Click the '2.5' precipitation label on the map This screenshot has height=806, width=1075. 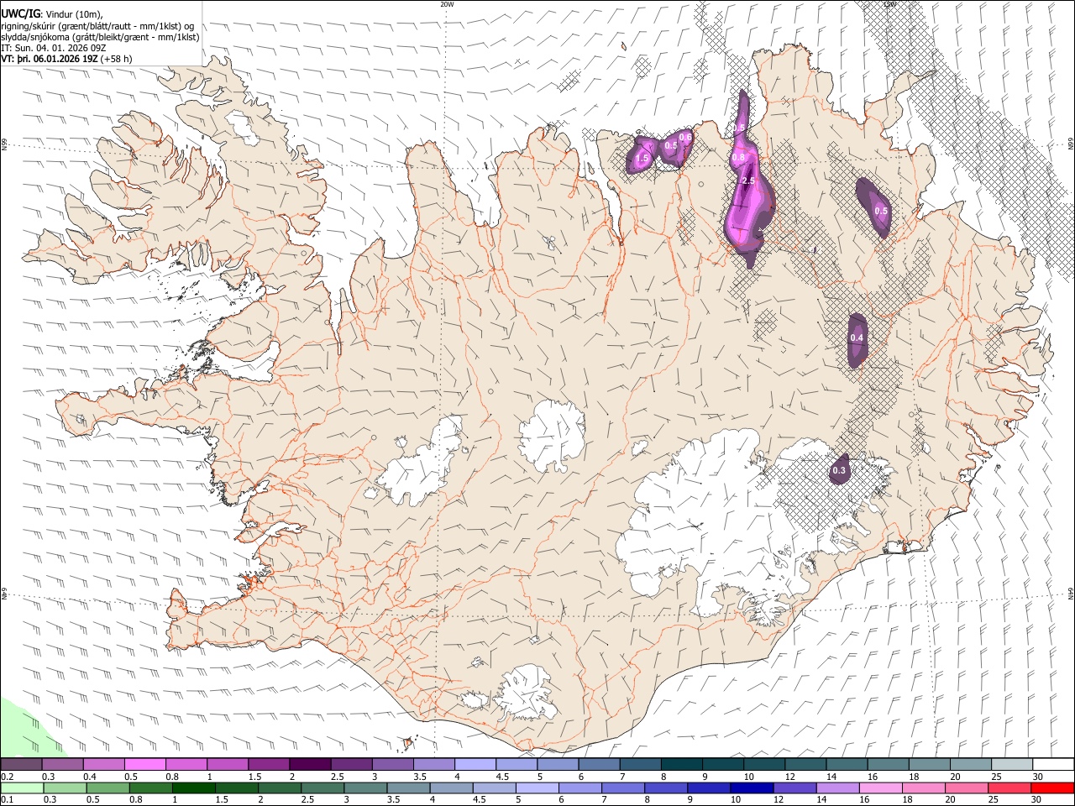pyautogui.click(x=749, y=181)
